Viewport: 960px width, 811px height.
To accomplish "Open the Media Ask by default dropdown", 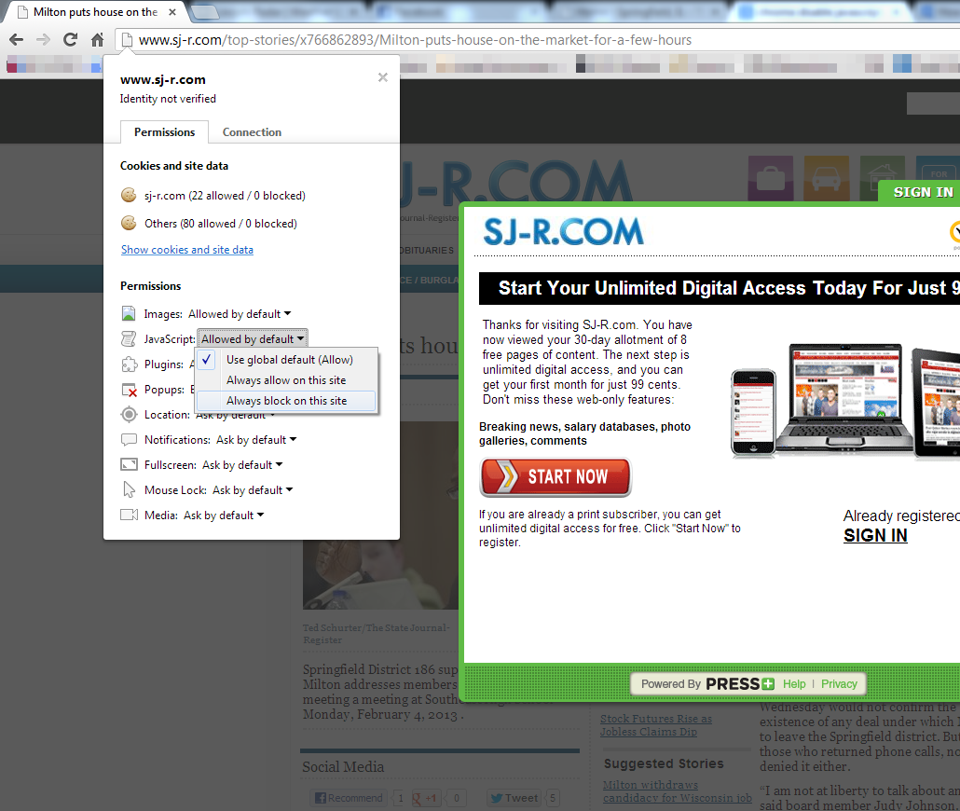I will [x=224, y=515].
